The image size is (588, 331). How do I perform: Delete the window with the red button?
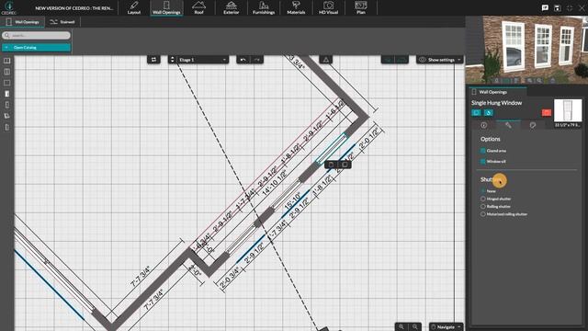[547, 112]
